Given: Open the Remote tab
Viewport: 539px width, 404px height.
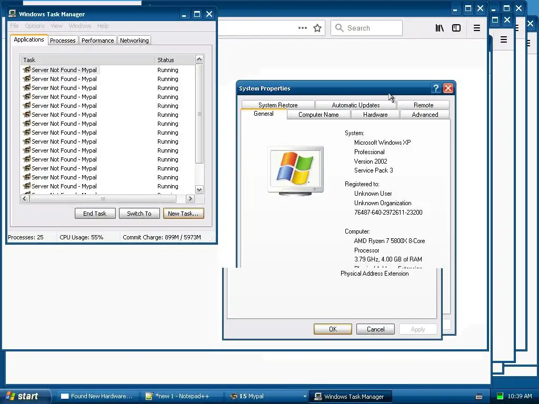Looking at the screenshot, I should click(423, 105).
